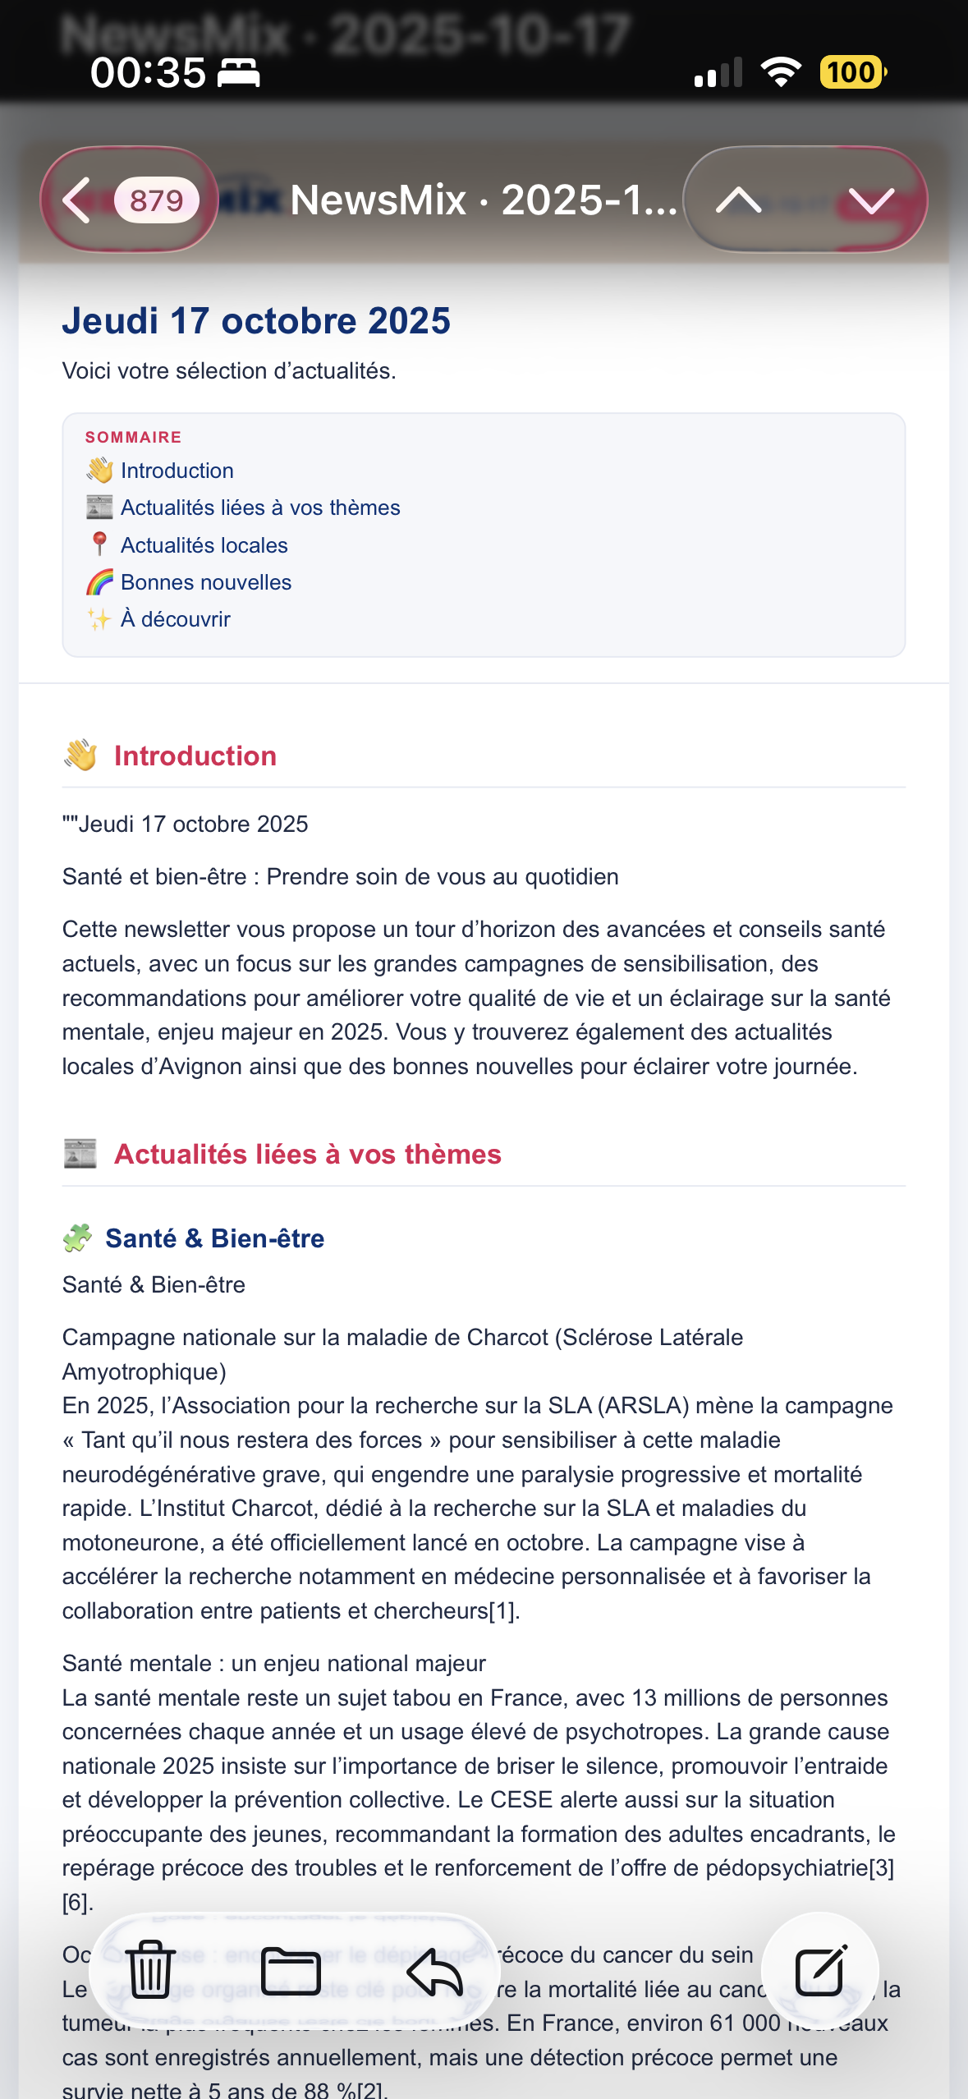968x2099 pixels.
Task: Tap the sparkles emoji next to À découvrir
Action: click(99, 618)
